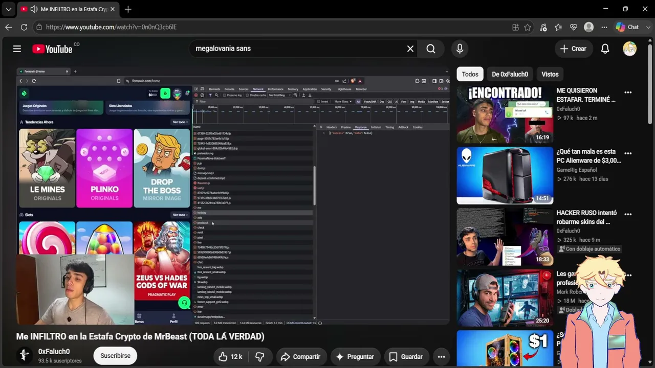Open the browser Settings and more menu
This screenshot has height=368, width=655.
604,27
